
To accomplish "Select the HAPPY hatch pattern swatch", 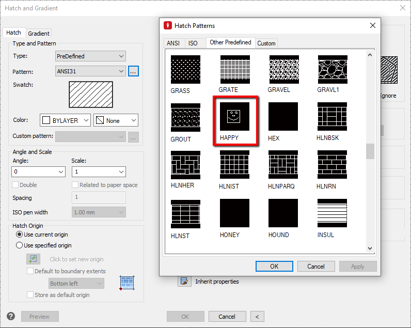I will click(234, 117).
